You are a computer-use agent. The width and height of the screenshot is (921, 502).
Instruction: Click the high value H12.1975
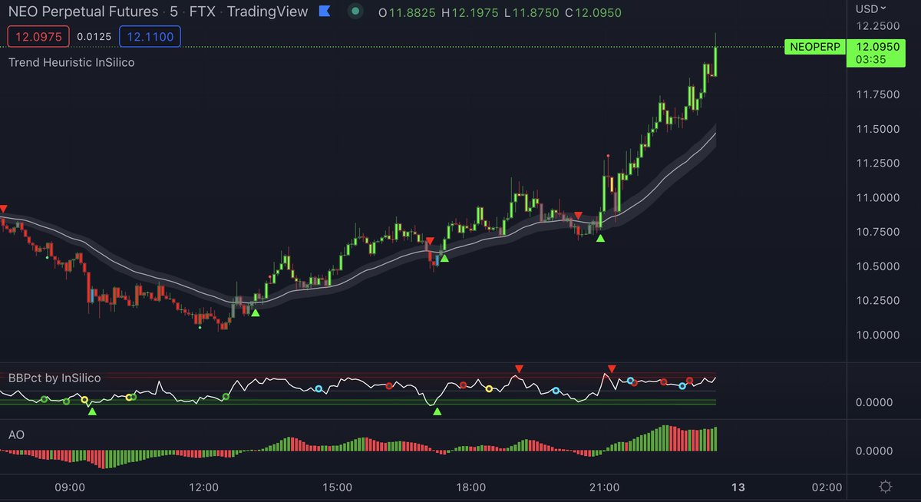(469, 12)
